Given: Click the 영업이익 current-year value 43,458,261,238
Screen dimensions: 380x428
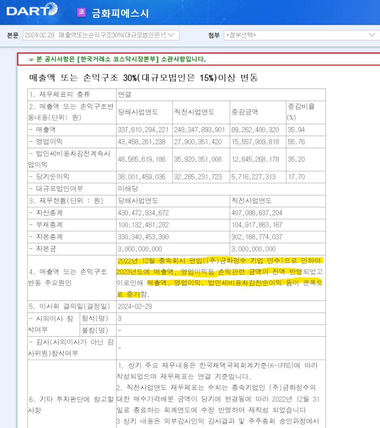Looking at the screenshot, I should click(142, 142).
